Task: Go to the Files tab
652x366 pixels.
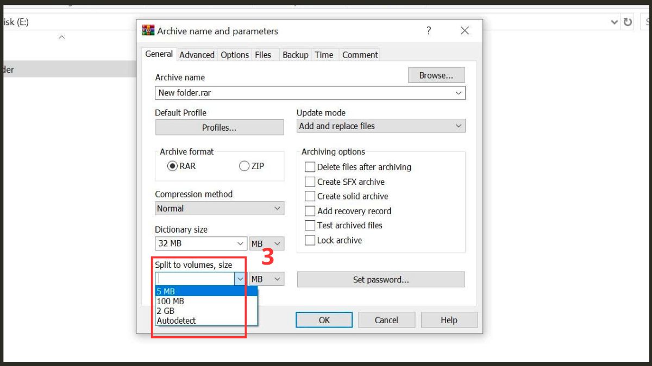Action: (263, 55)
